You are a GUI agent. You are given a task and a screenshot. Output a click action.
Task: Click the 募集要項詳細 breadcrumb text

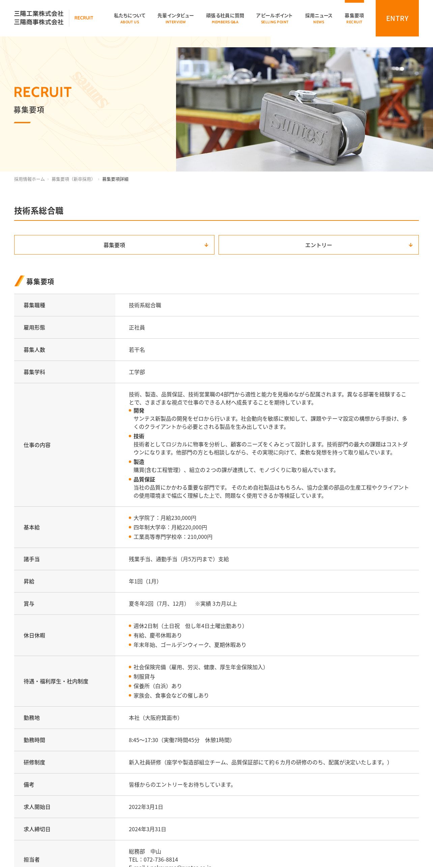coord(115,179)
